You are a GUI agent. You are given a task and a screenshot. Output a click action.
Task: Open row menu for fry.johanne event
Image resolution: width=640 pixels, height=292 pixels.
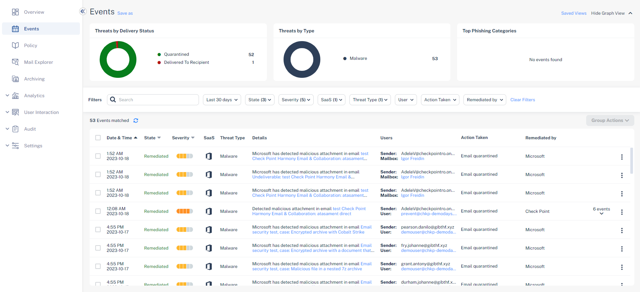point(622,249)
